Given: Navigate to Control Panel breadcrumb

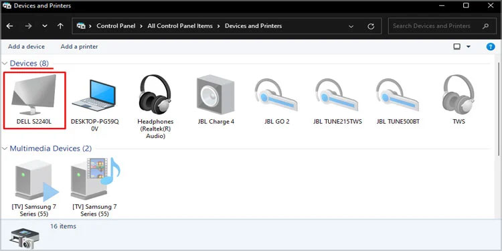Looking at the screenshot, I should tap(116, 26).
